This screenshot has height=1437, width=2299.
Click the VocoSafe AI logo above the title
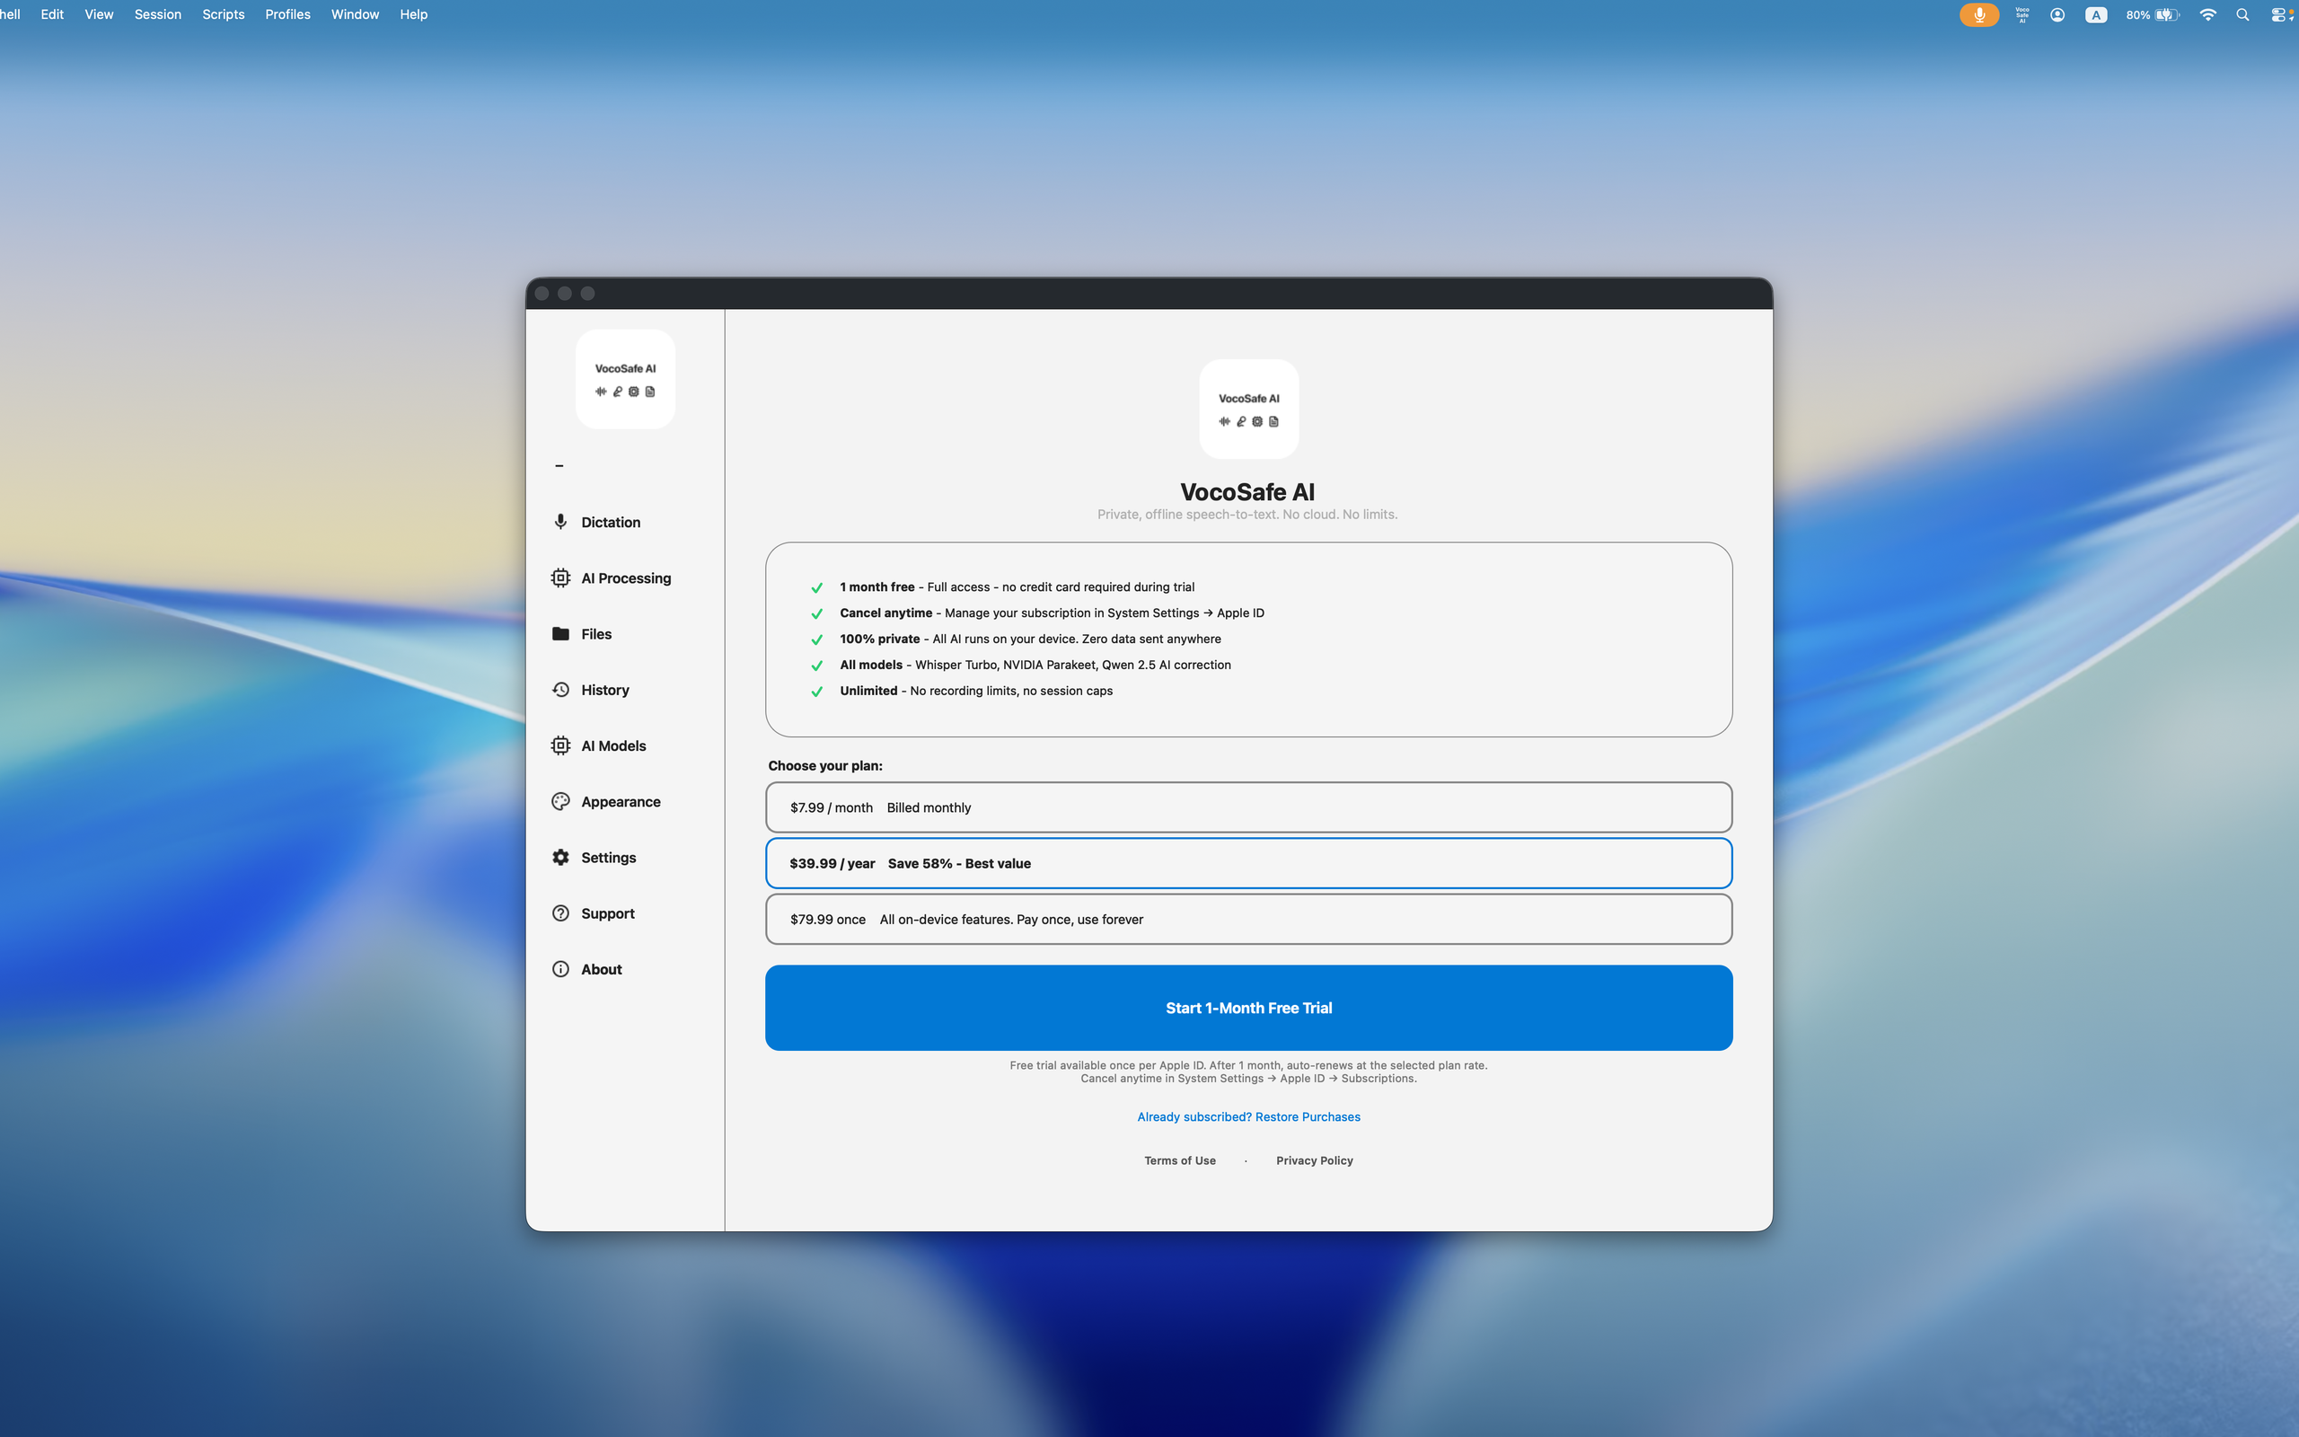coord(1248,409)
